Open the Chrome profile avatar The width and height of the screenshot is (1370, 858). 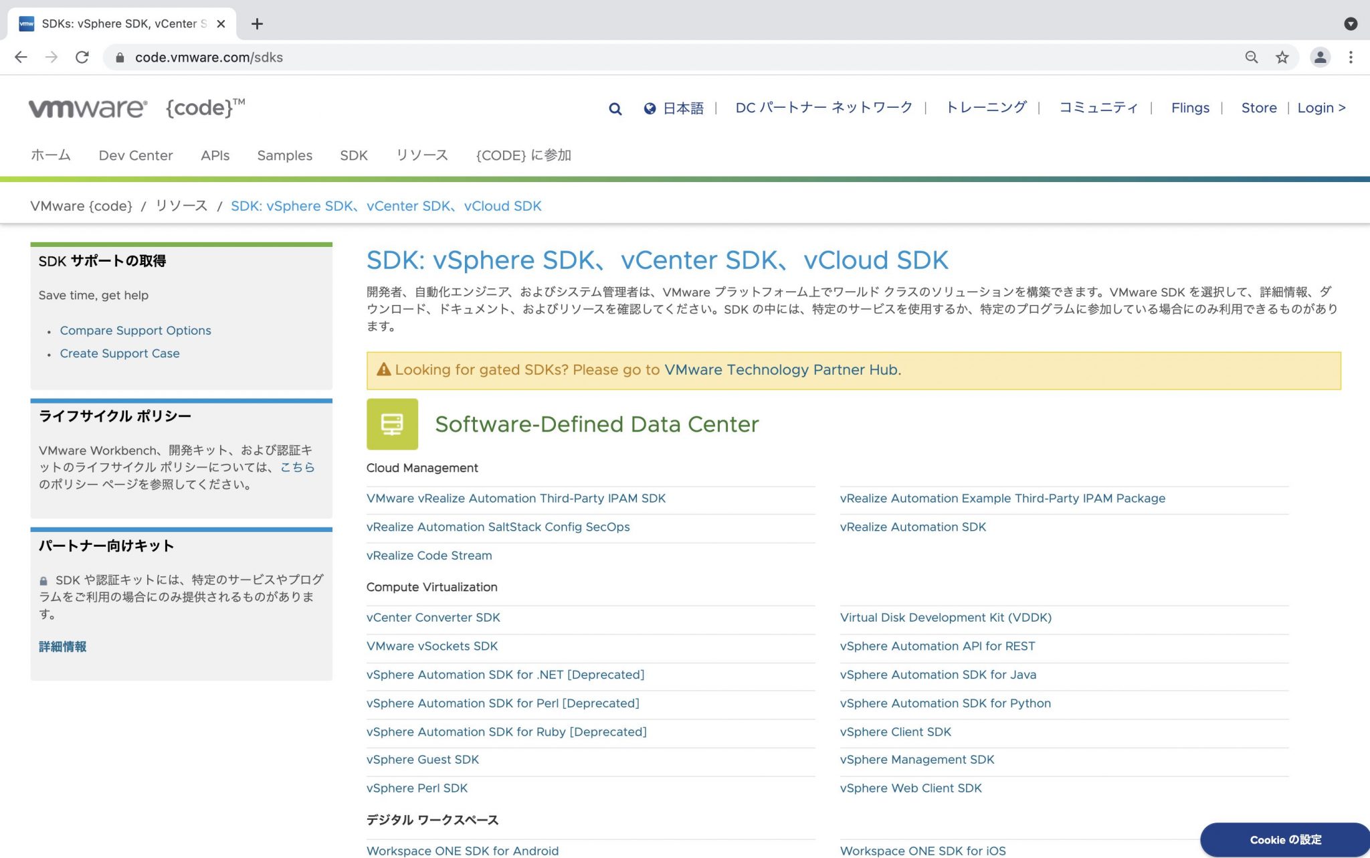[x=1320, y=58]
